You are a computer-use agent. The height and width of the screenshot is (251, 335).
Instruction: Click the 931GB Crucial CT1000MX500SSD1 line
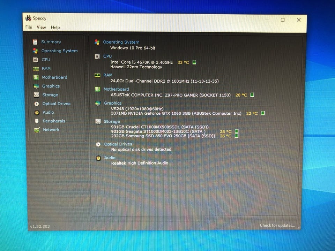(160, 127)
